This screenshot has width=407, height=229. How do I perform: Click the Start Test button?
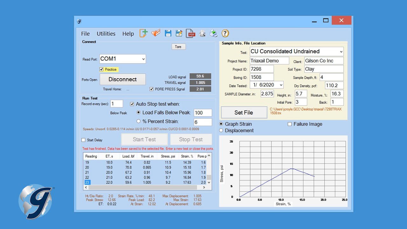(x=144, y=139)
